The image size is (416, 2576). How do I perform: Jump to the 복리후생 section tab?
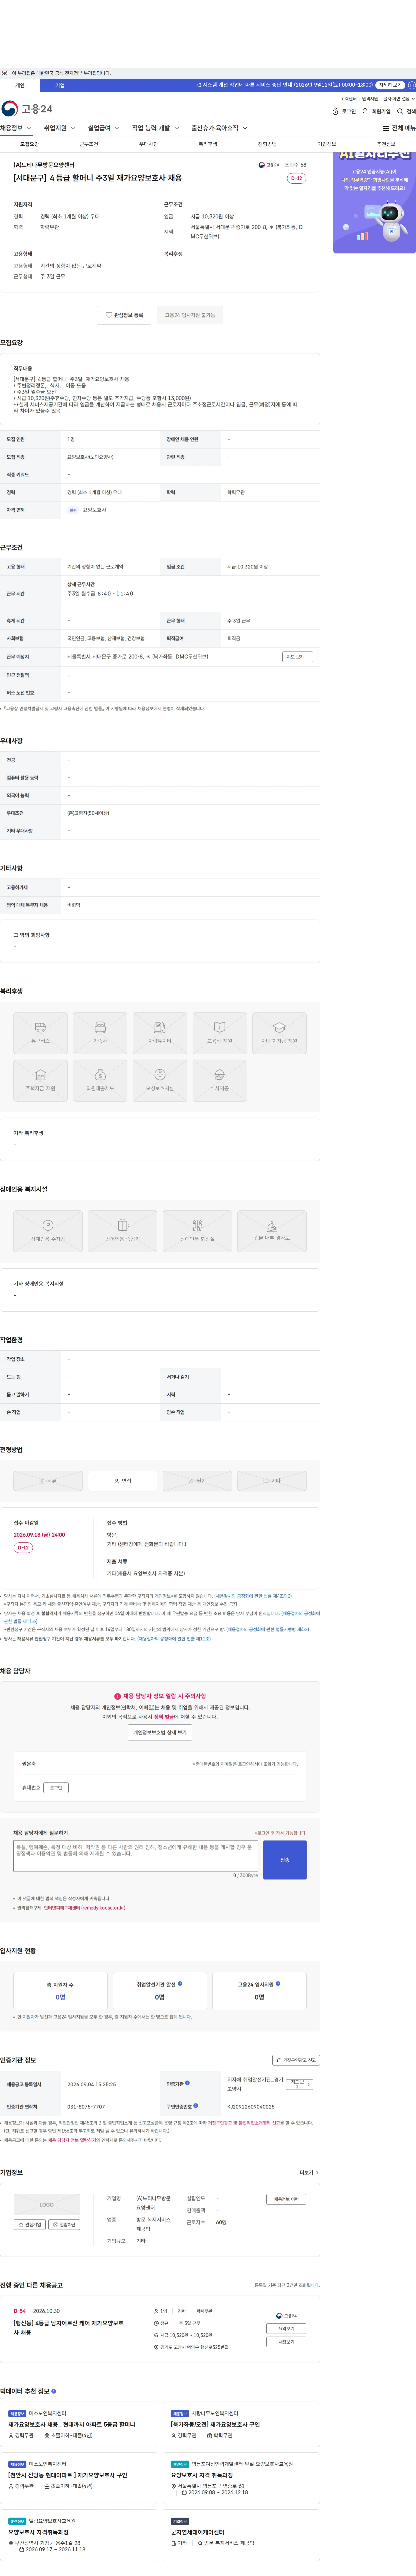coord(208,144)
